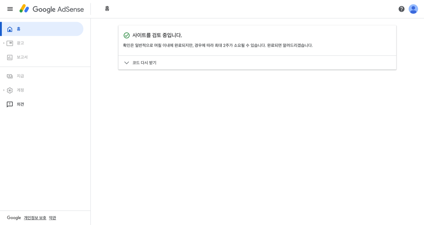
Task: Select the 홈 sidebar menu item
Action: coord(42,29)
